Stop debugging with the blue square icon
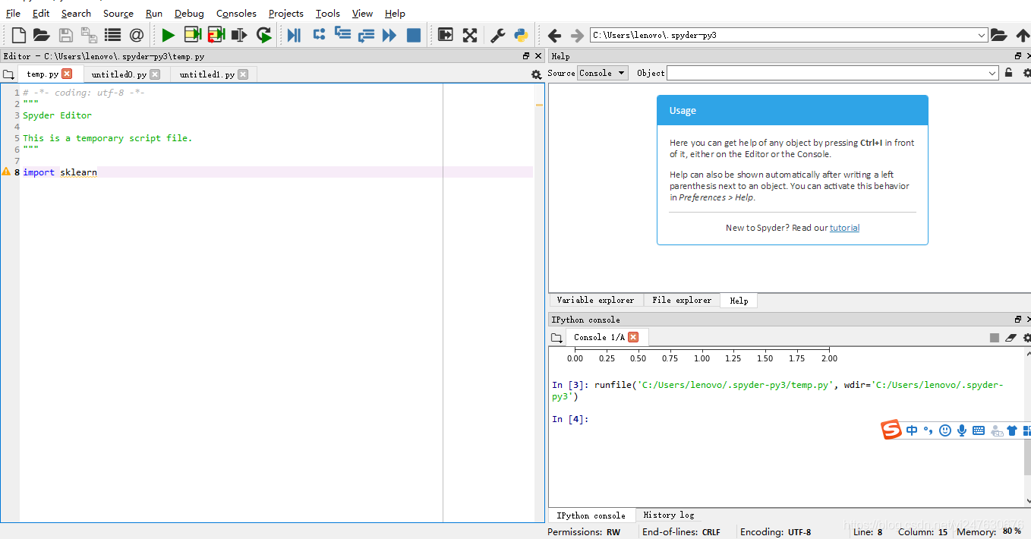 (414, 35)
